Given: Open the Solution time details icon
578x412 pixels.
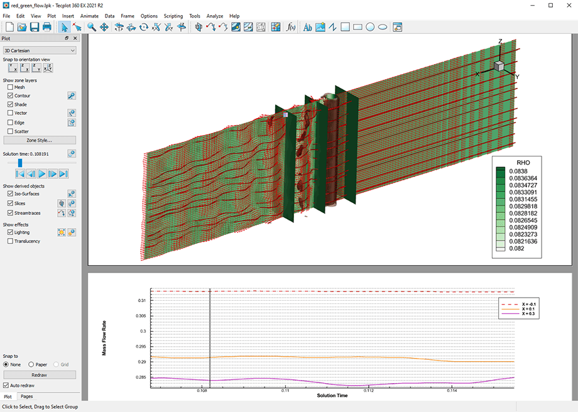Looking at the screenshot, I should [72, 153].
